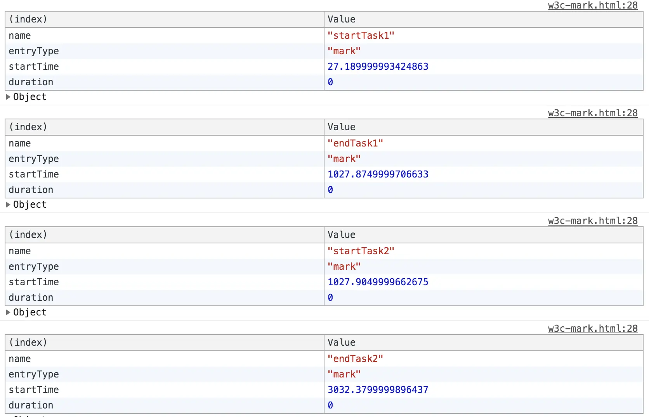This screenshot has width=649, height=417.
Task: Select the "startTask2" name value
Action: 361,251
